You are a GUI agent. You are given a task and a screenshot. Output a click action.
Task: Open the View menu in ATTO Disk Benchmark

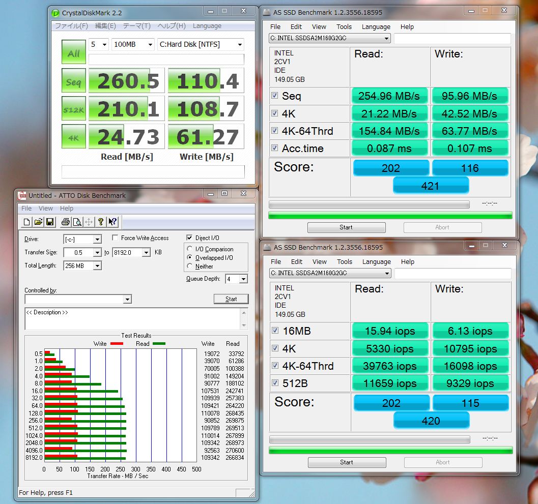tap(46, 209)
